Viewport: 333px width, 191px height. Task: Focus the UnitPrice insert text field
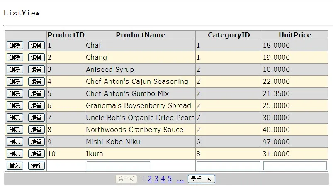click(x=295, y=166)
